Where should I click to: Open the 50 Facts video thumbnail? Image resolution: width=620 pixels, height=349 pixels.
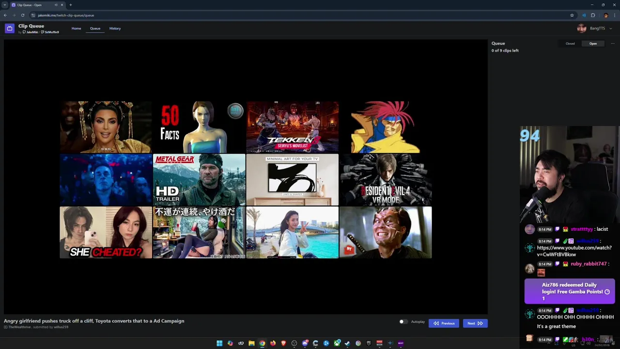coord(199,127)
